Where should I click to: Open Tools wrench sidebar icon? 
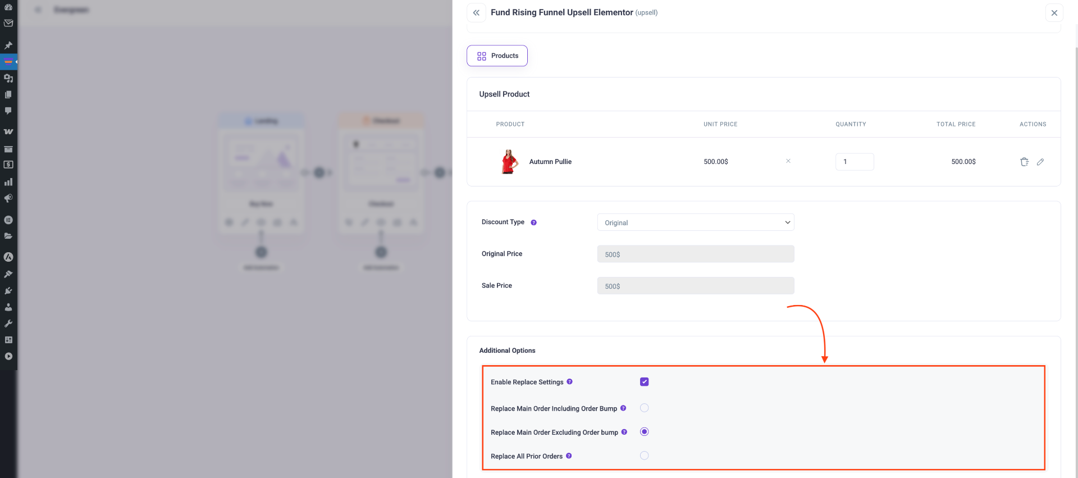point(8,324)
